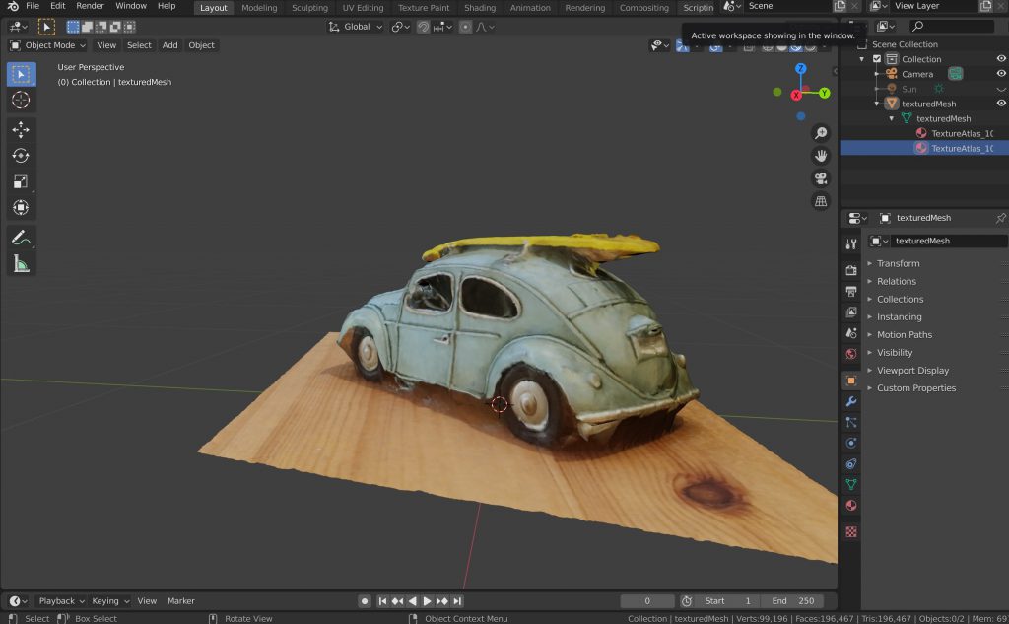This screenshot has height=624, width=1009.
Task: Switch to the Sculpting workspace tab
Action: (x=309, y=8)
